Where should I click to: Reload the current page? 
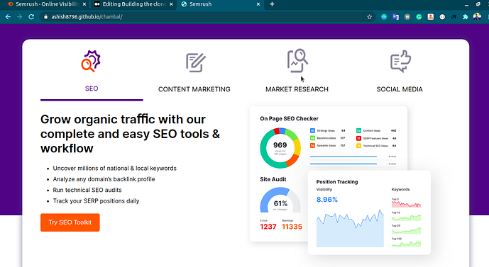pos(31,17)
